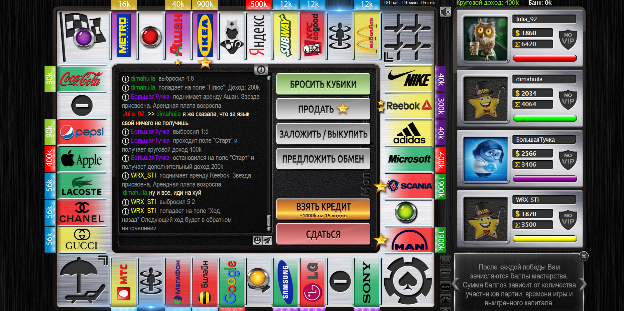Select the Lacoste property cell

point(82,186)
